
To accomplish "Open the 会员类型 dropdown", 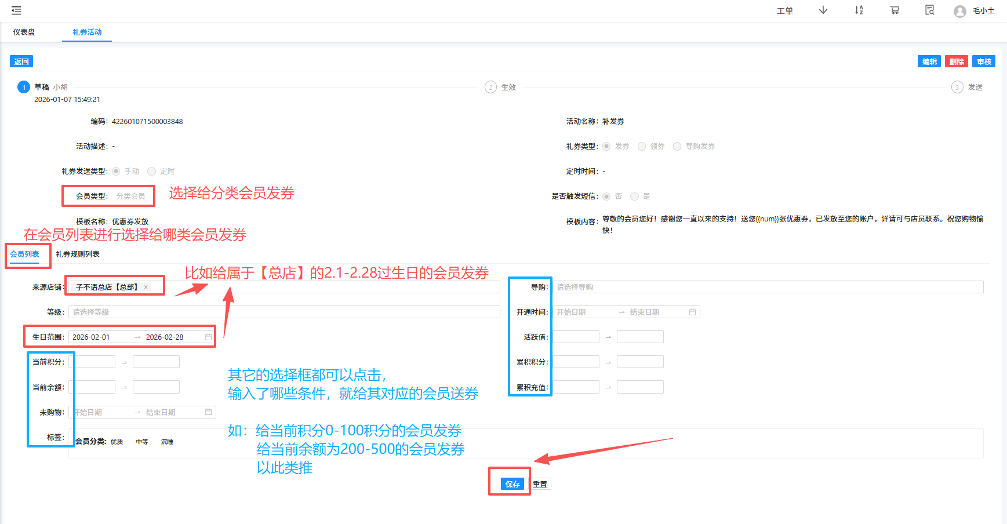I will tap(131, 196).
